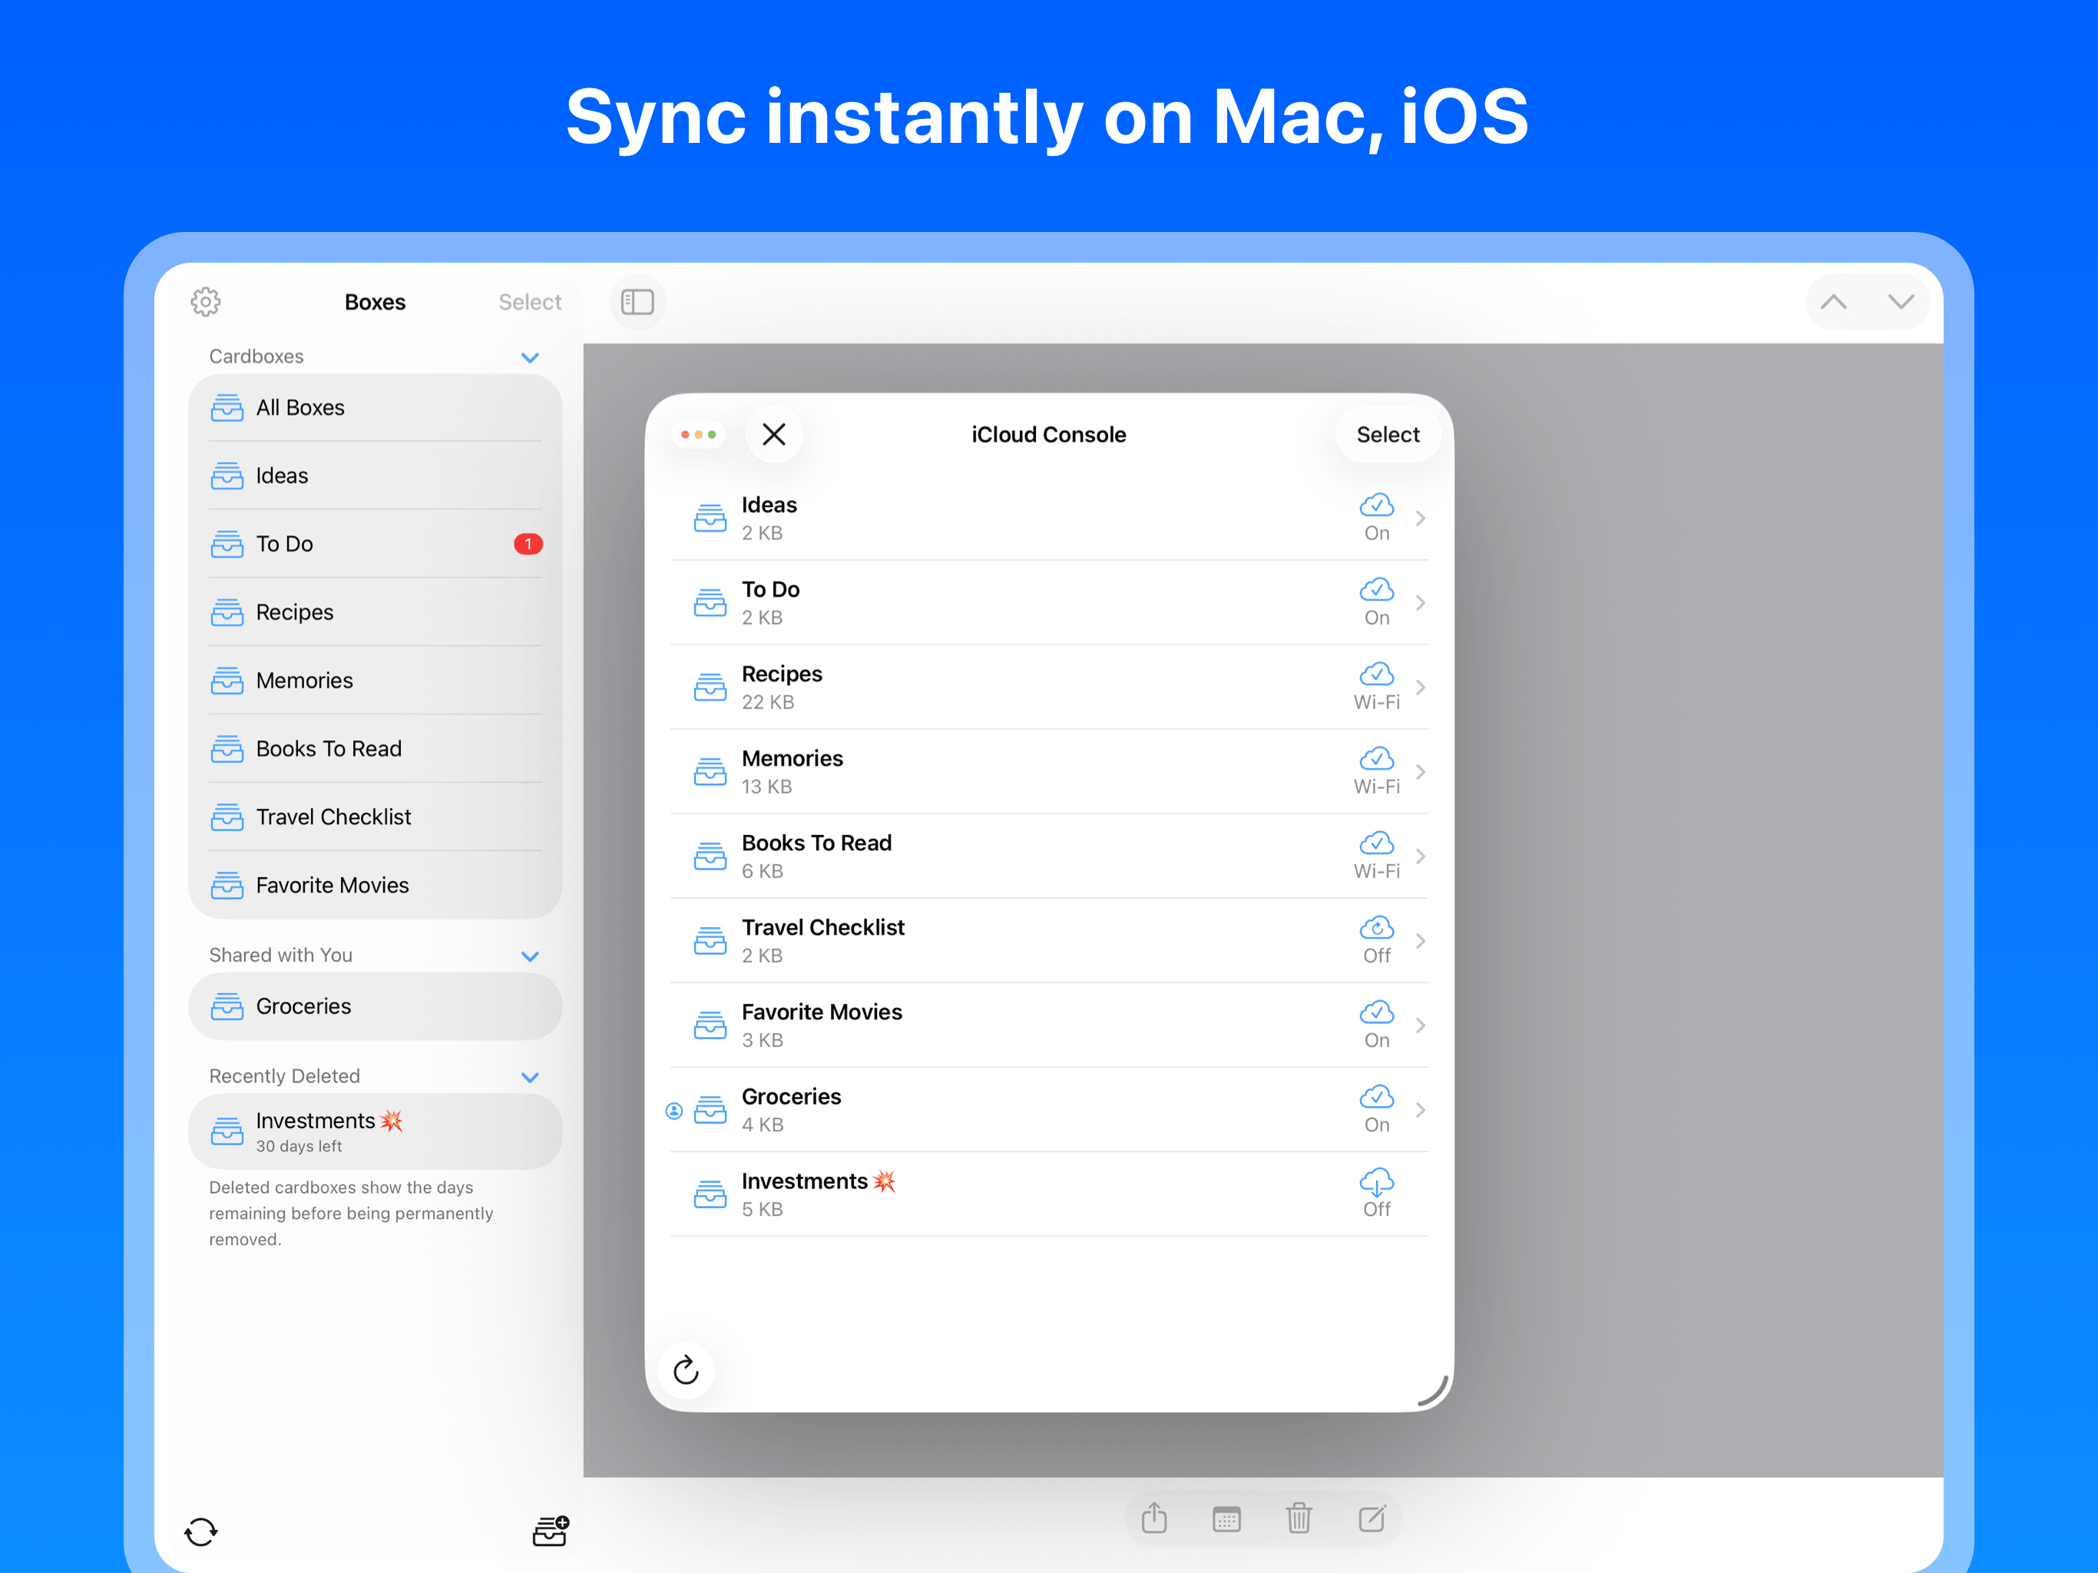Click the Cardboxes section header label
2098x1573 pixels.
tap(256, 356)
